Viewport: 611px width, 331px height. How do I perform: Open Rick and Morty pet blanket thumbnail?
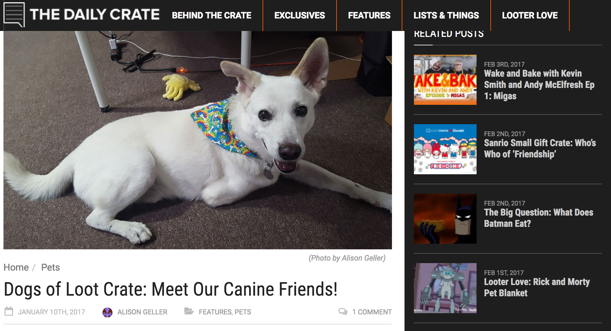(445, 288)
